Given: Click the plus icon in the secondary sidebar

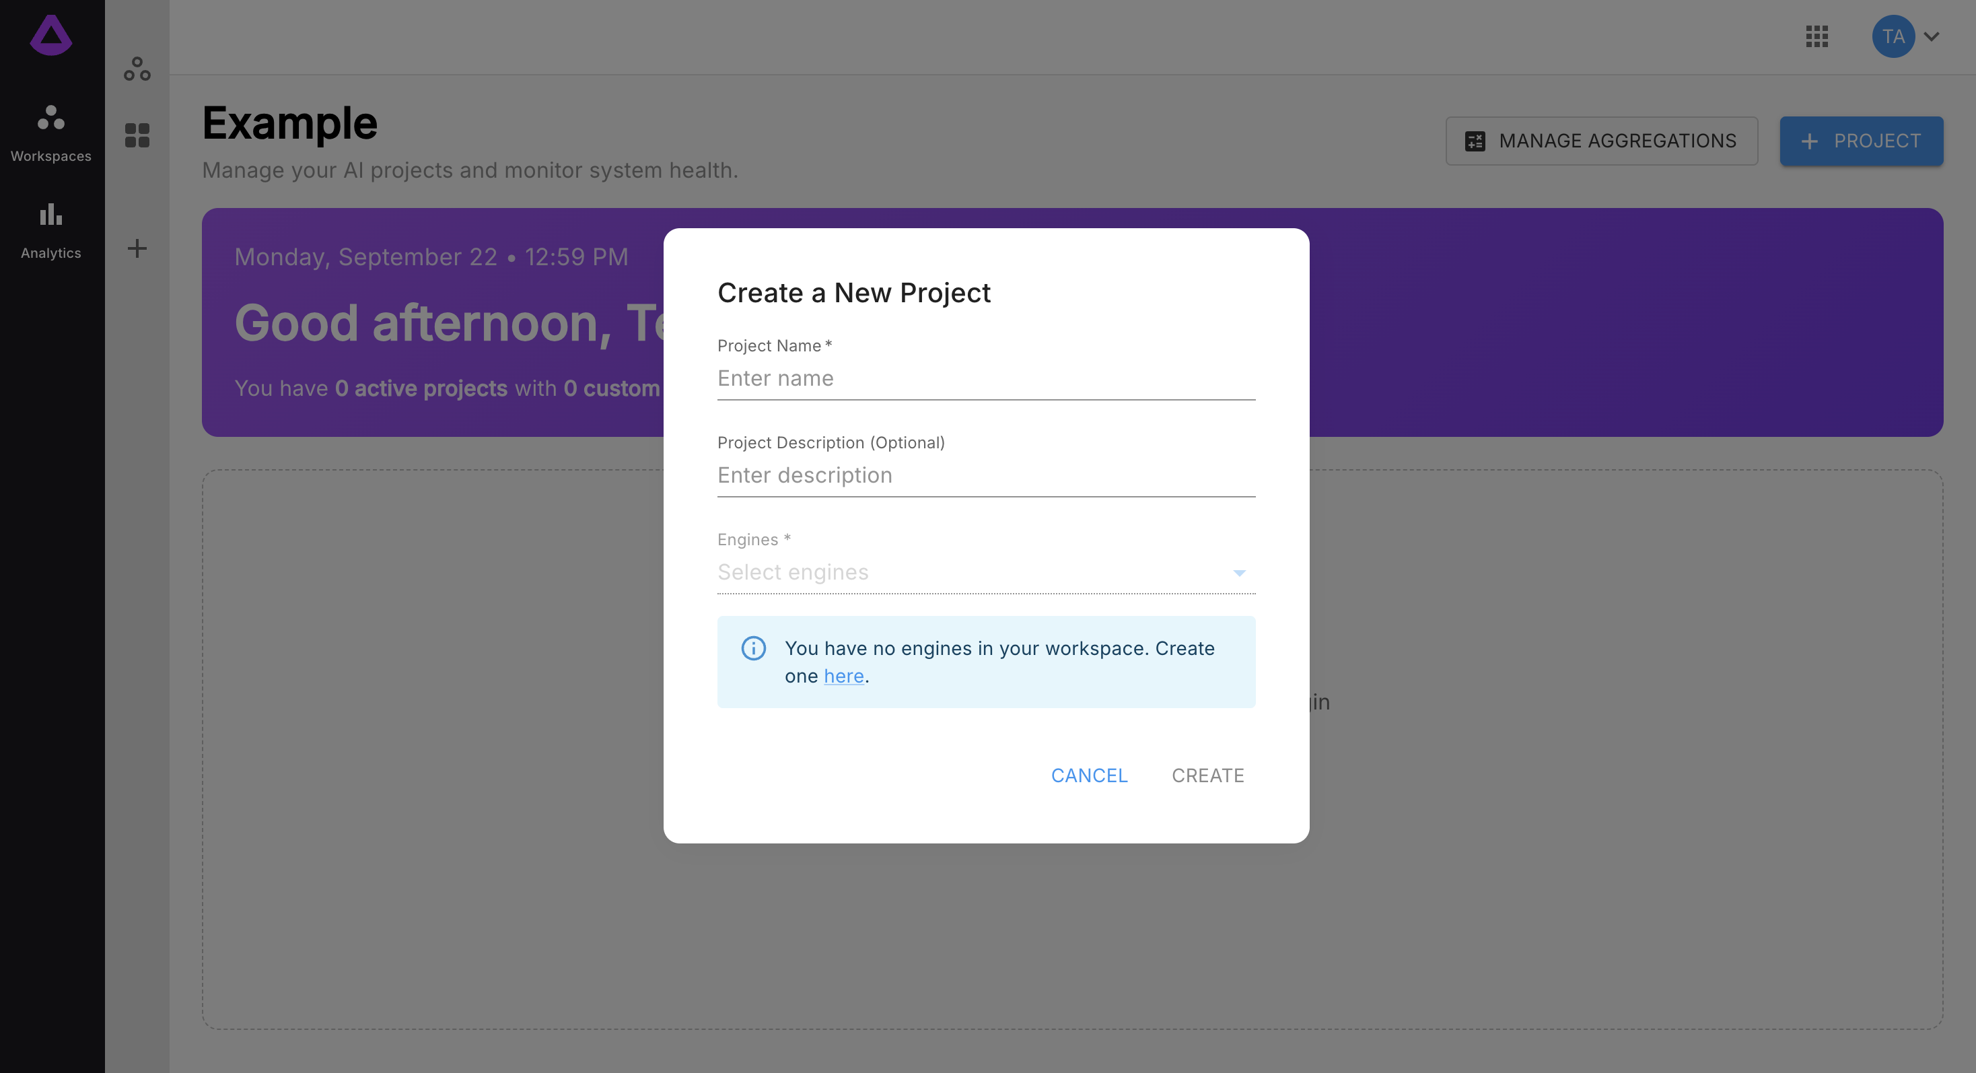Looking at the screenshot, I should click(137, 248).
